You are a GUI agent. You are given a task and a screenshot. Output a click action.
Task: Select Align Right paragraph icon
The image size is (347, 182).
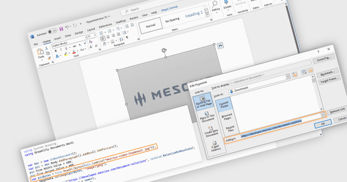113,36
